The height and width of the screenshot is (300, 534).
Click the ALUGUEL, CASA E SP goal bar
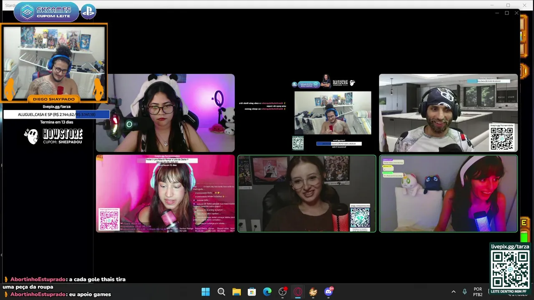click(56, 115)
